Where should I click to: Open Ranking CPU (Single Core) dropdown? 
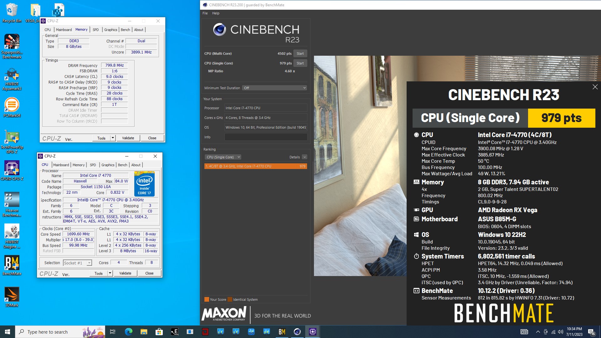click(223, 157)
